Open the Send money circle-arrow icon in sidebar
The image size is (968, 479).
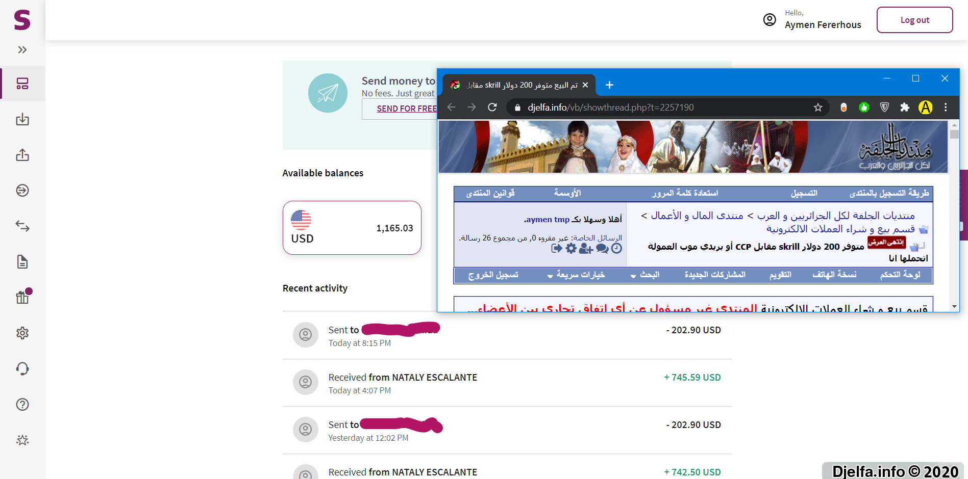pyautogui.click(x=22, y=191)
